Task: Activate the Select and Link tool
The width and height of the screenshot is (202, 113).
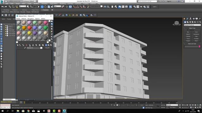Action: [x=10, y=7]
